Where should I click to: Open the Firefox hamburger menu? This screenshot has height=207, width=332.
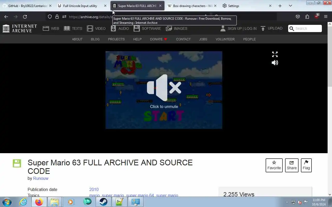[x=326, y=17]
